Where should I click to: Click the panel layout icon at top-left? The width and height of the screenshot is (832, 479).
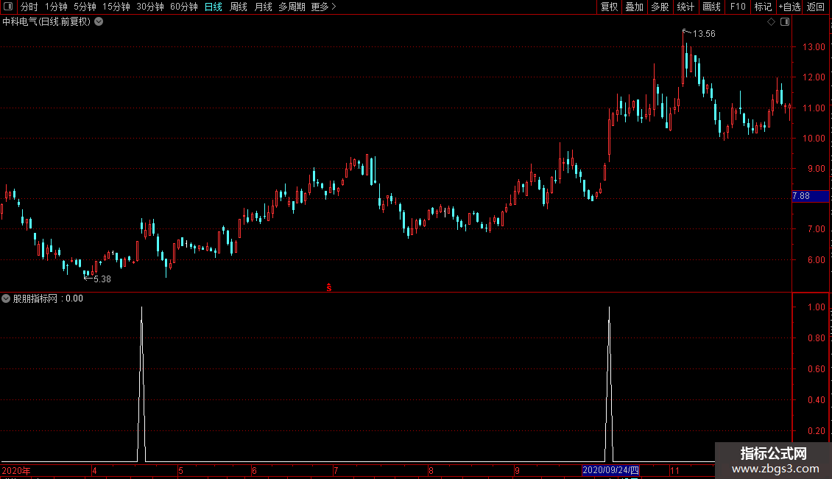(8, 7)
